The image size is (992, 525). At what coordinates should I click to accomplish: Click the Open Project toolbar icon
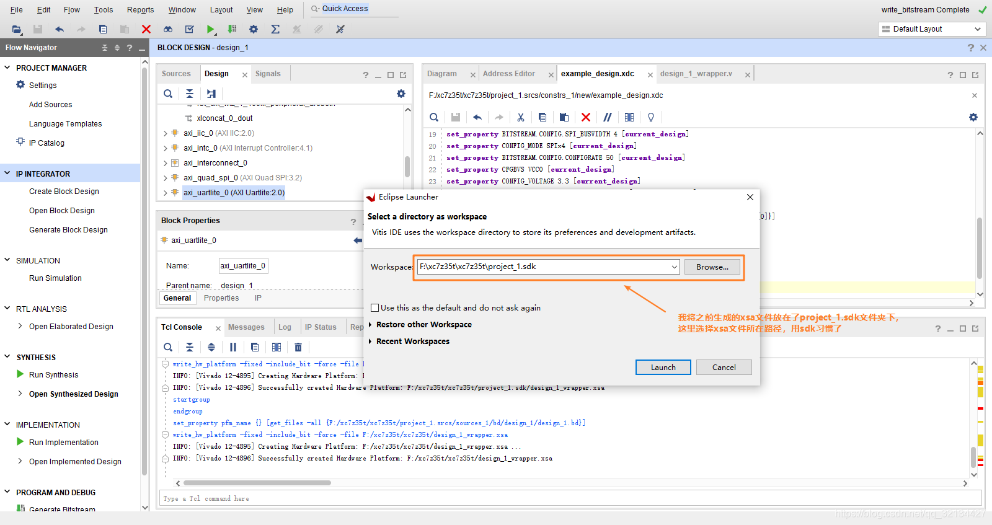[x=17, y=29]
